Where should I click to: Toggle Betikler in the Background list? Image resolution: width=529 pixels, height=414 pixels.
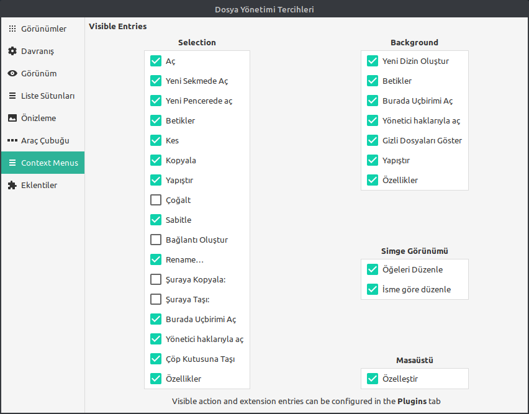point(373,81)
